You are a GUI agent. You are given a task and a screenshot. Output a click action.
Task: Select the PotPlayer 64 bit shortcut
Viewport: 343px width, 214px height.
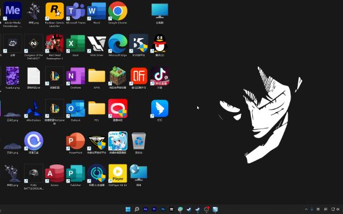[117, 175]
